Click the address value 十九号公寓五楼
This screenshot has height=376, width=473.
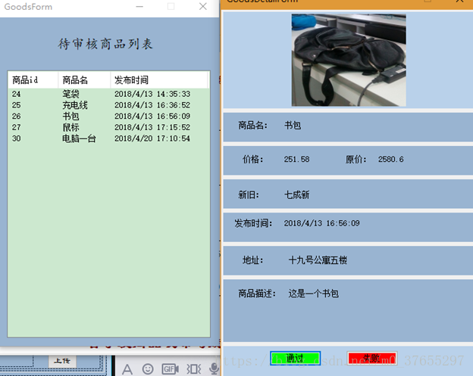[318, 260]
